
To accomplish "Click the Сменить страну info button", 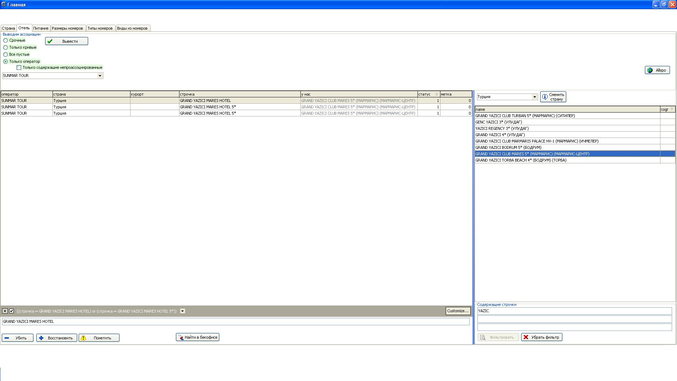I will [553, 97].
